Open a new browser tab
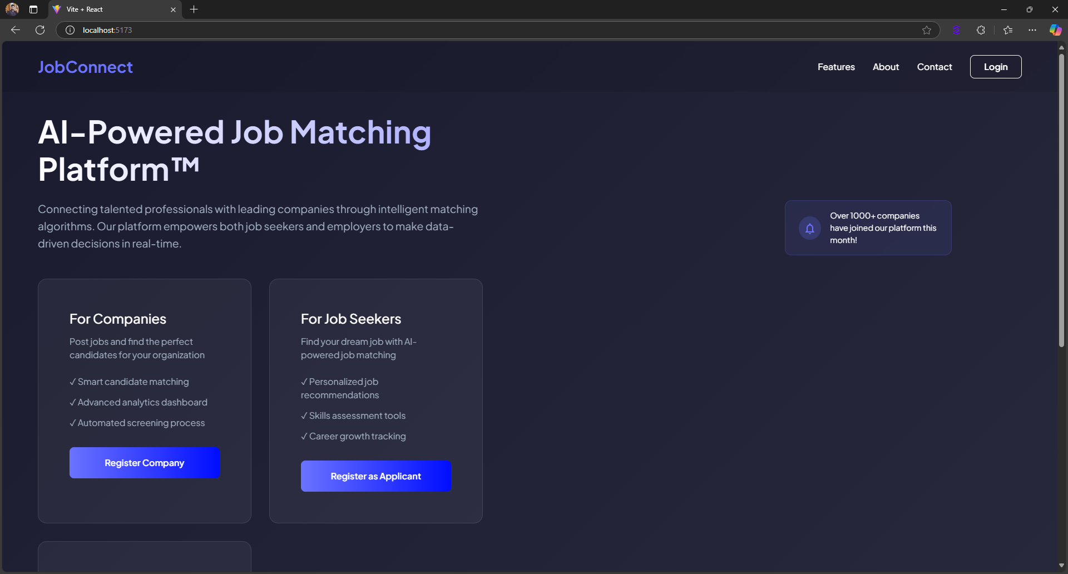Image resolution: width=1068 pixels, height=574 pixels. pos(194,9)
